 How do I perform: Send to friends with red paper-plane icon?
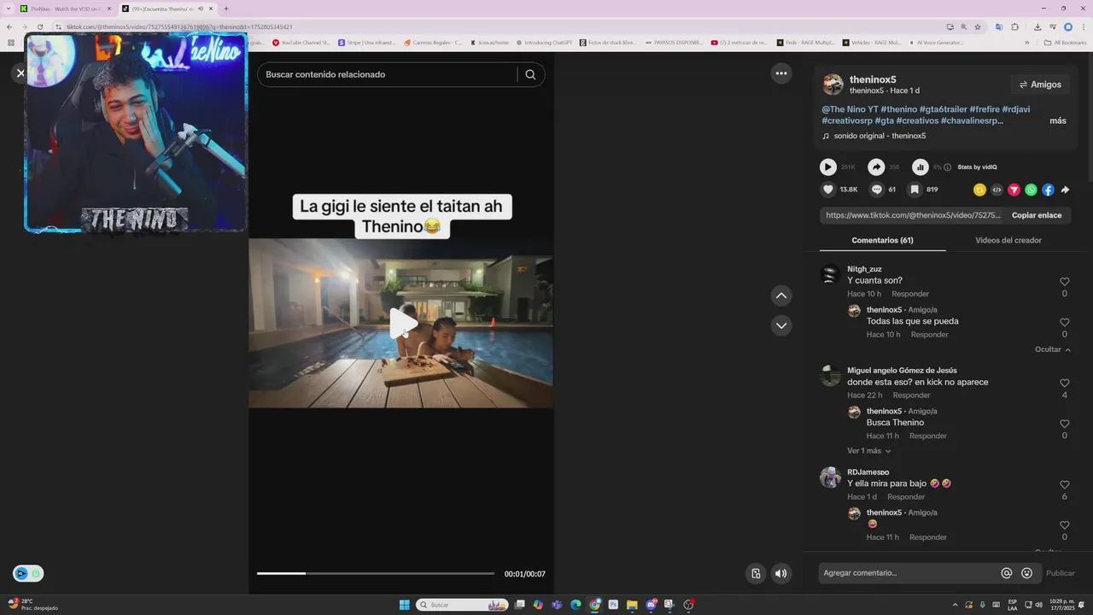[x=1014, y=190]
